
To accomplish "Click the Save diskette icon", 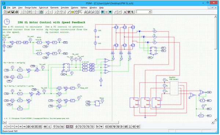I will tap(13, 12).
